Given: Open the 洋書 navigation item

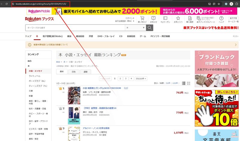Looking at the screenshot, I should click(91, 36).
